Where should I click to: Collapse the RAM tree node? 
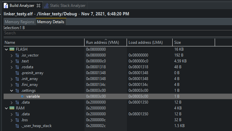pos(7,108)
